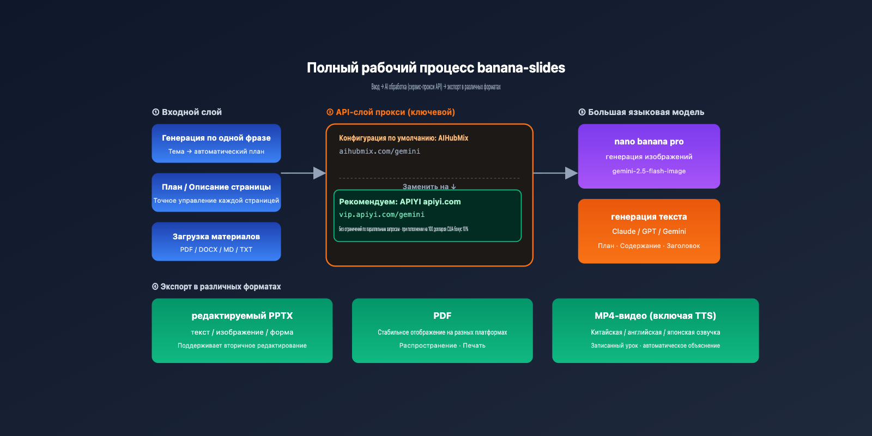Click "Китайская / английская / японская озвучка"
This screenshot has width=872, height=436.
[x=656, y=332]
